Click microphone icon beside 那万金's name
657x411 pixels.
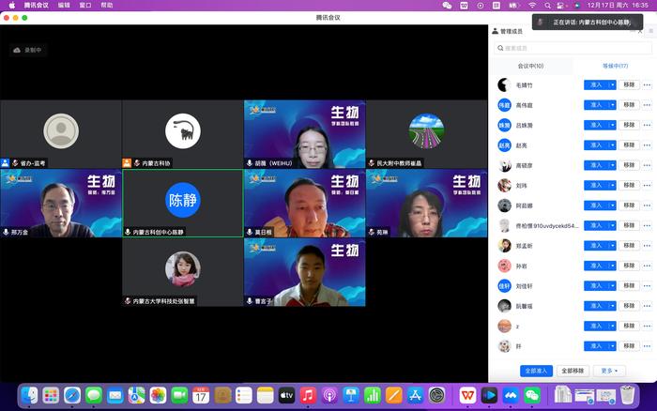click(6, 232)
